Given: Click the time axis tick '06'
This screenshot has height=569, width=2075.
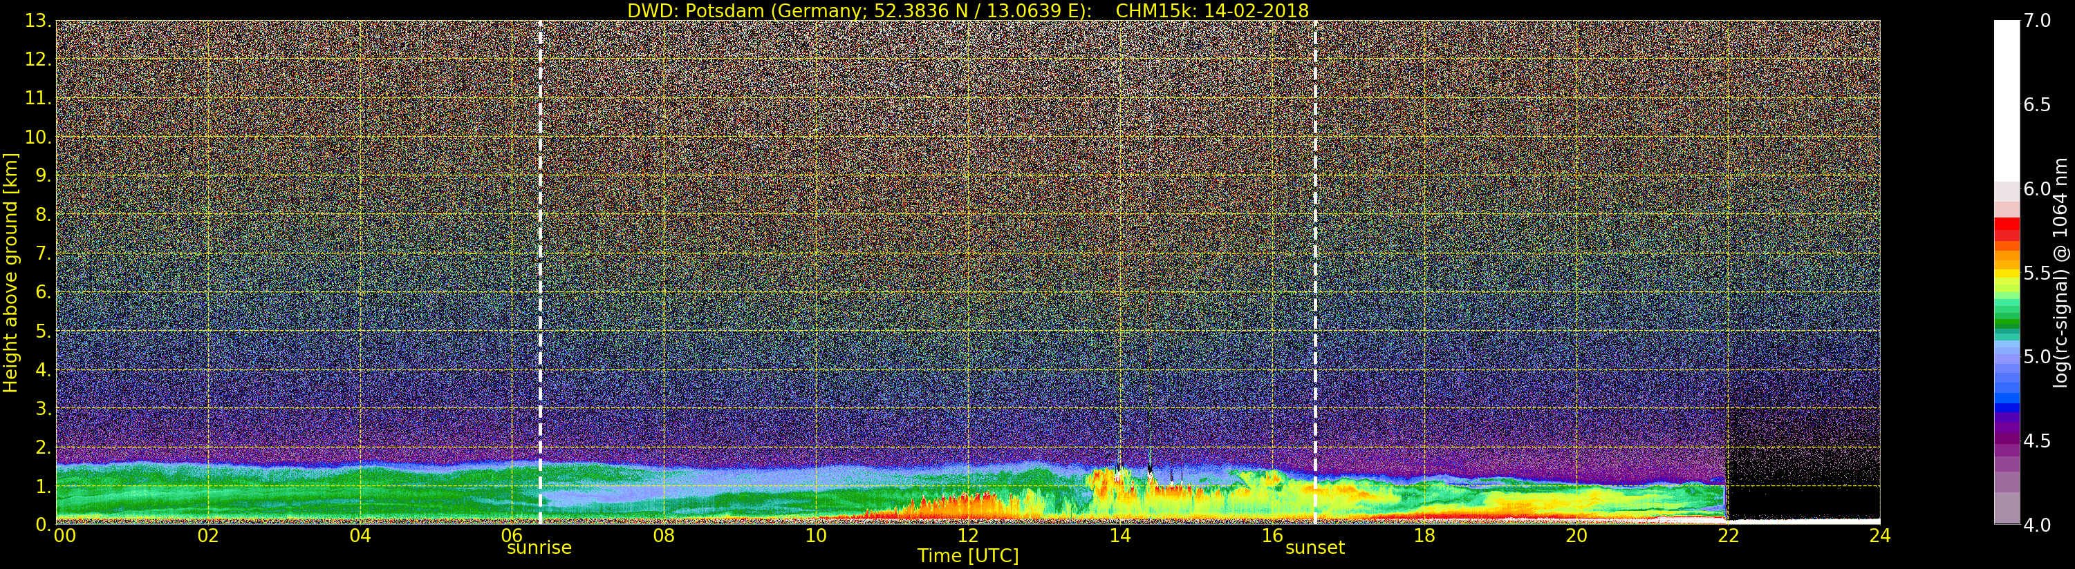Looking at the screenshot, I should pyautogui.click(x=512, y=535).
